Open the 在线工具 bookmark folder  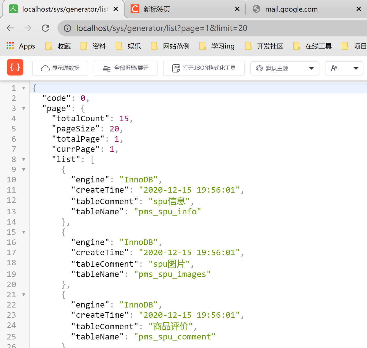pos(313,46)
